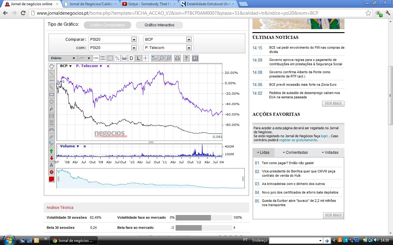Select the red down arrow marker
The width and height of the screenshot is (393, 245).
[x=52, y=158]
